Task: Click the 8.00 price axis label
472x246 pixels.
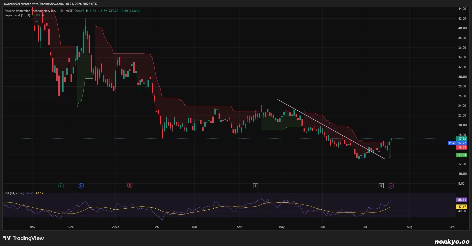Action: [x=461, y=184]
